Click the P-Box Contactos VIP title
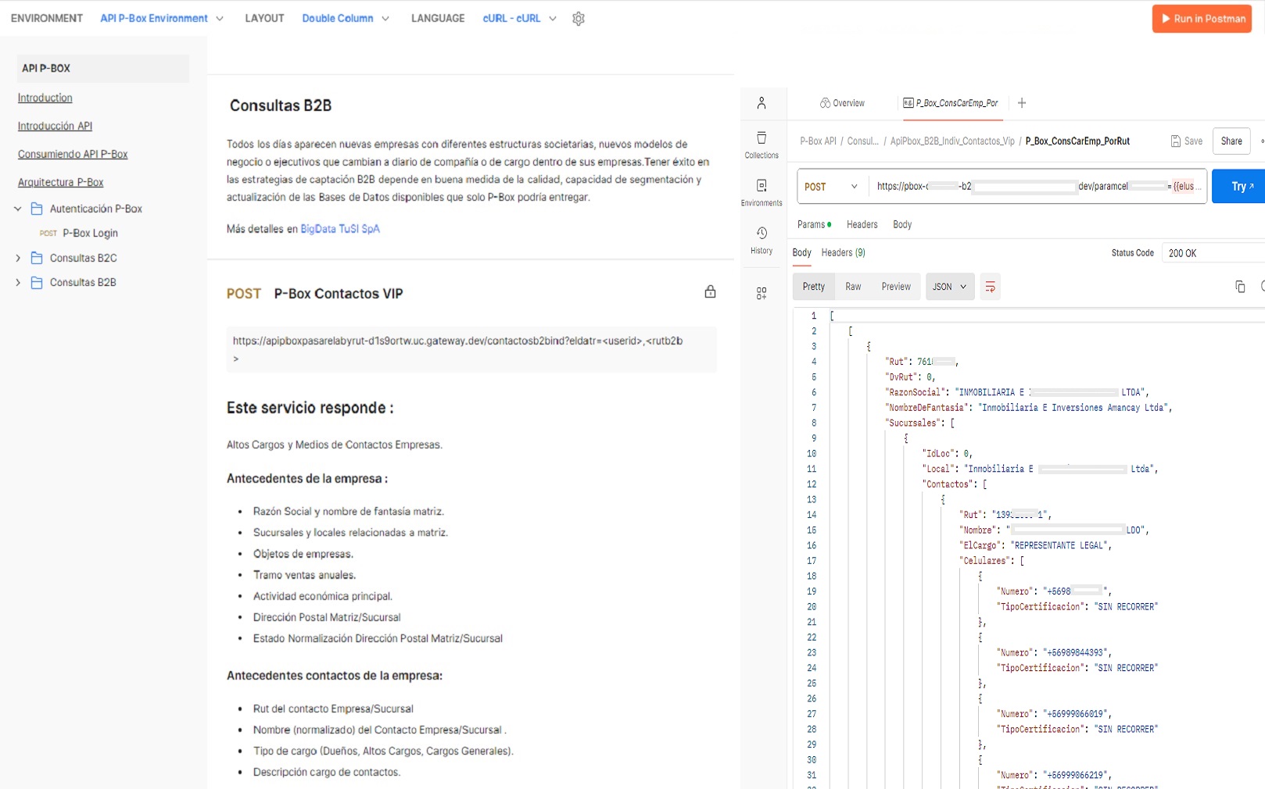Screen dimensions: 1265x789 click(x=339, y=294)
